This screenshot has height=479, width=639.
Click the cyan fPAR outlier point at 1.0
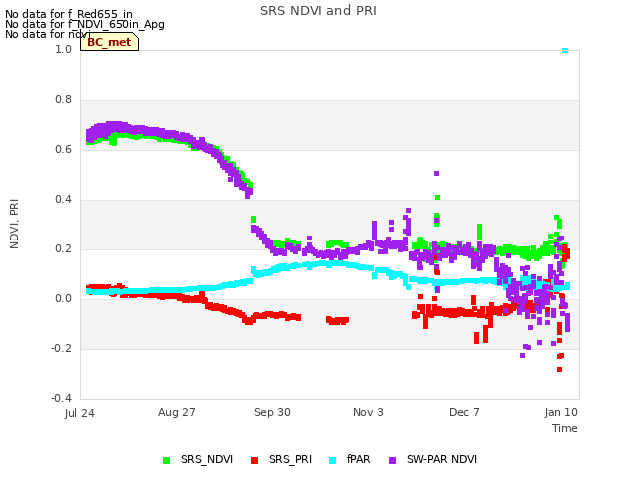coord(565,51)
